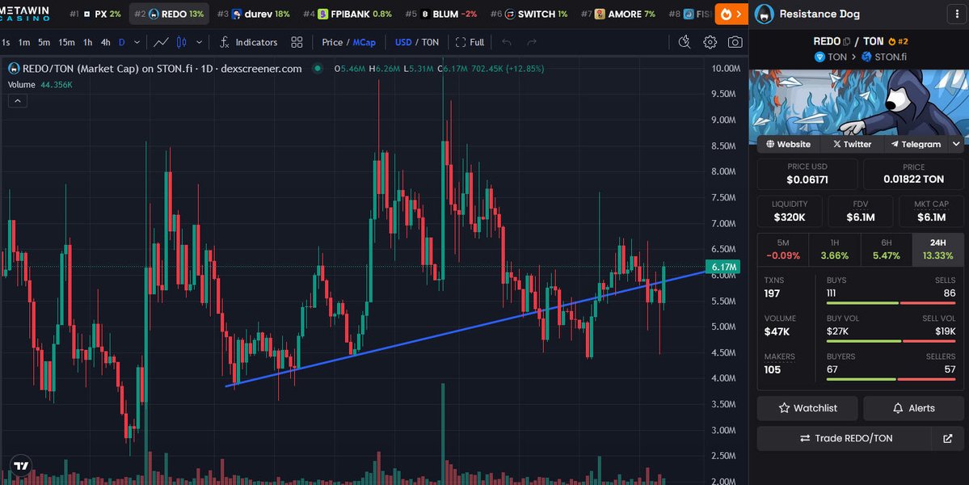Click the buy volume versus sell volume bar

click(891, 341)
